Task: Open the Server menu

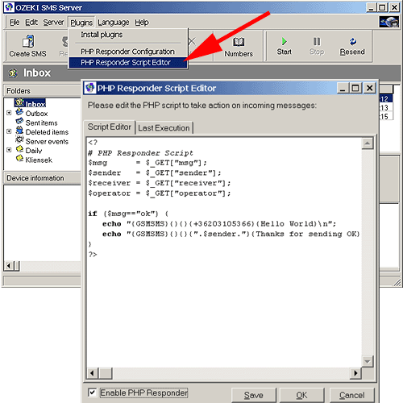Action: pos(53,23)
